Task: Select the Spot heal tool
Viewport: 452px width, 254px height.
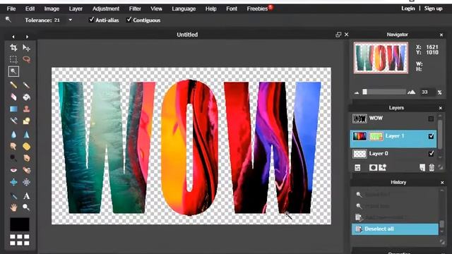Action: [27, 170]
